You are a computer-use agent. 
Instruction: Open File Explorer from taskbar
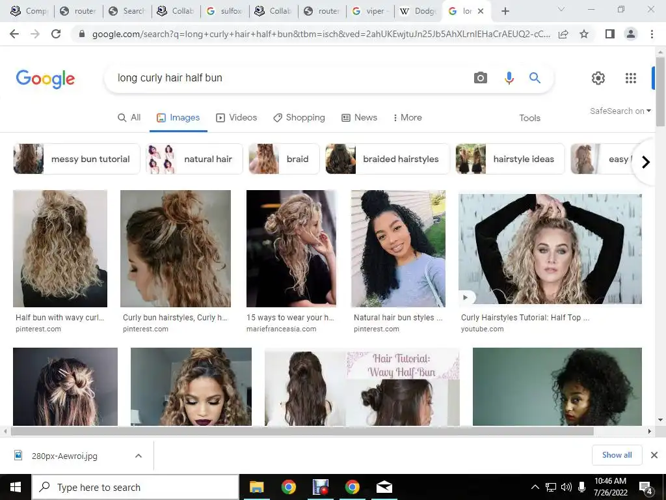[x=256, y=487]
